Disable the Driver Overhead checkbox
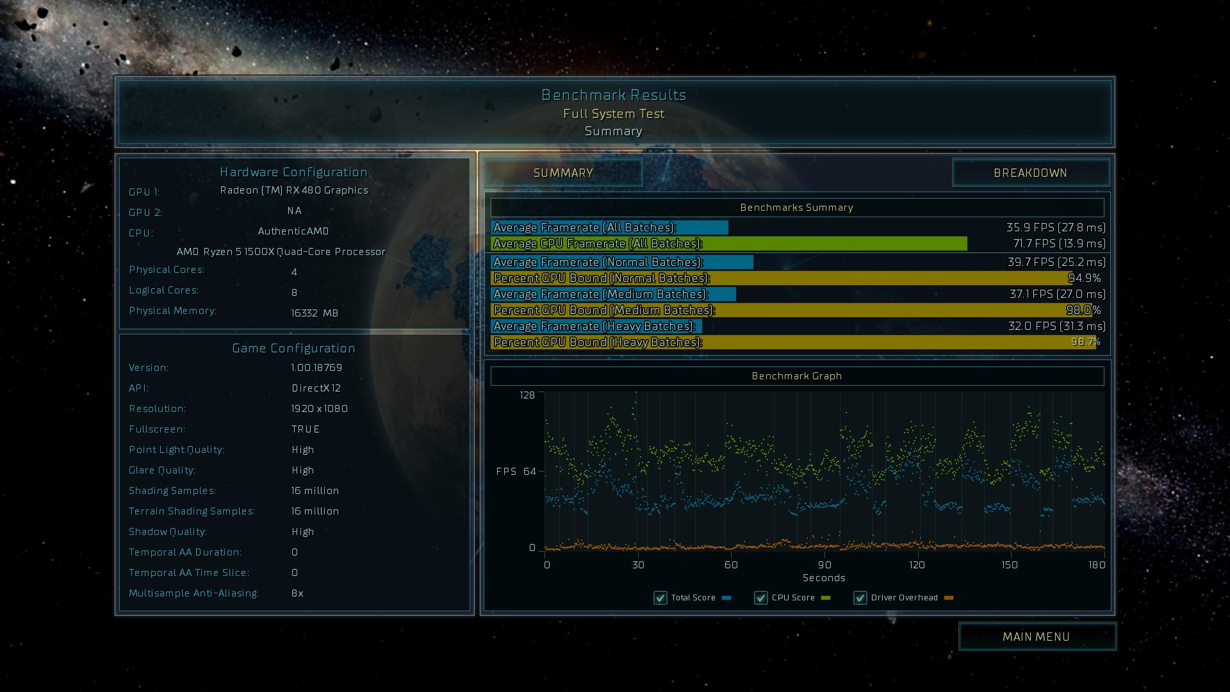1230x692 pixels. [x=860, y=598]
